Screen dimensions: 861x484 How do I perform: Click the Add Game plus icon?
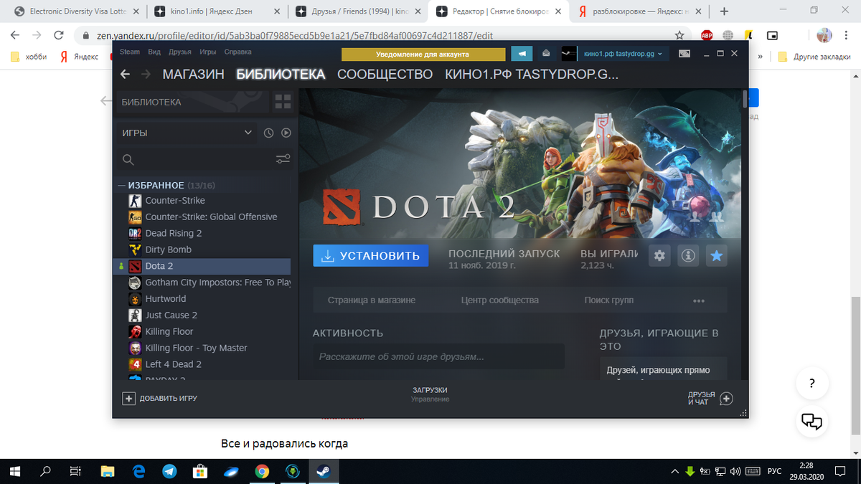click(x=129, y=398)
